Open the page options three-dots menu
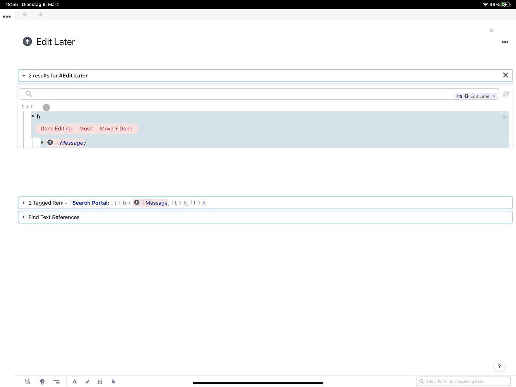516x387 pixels. pyautogui.click(x=505, y=42)
